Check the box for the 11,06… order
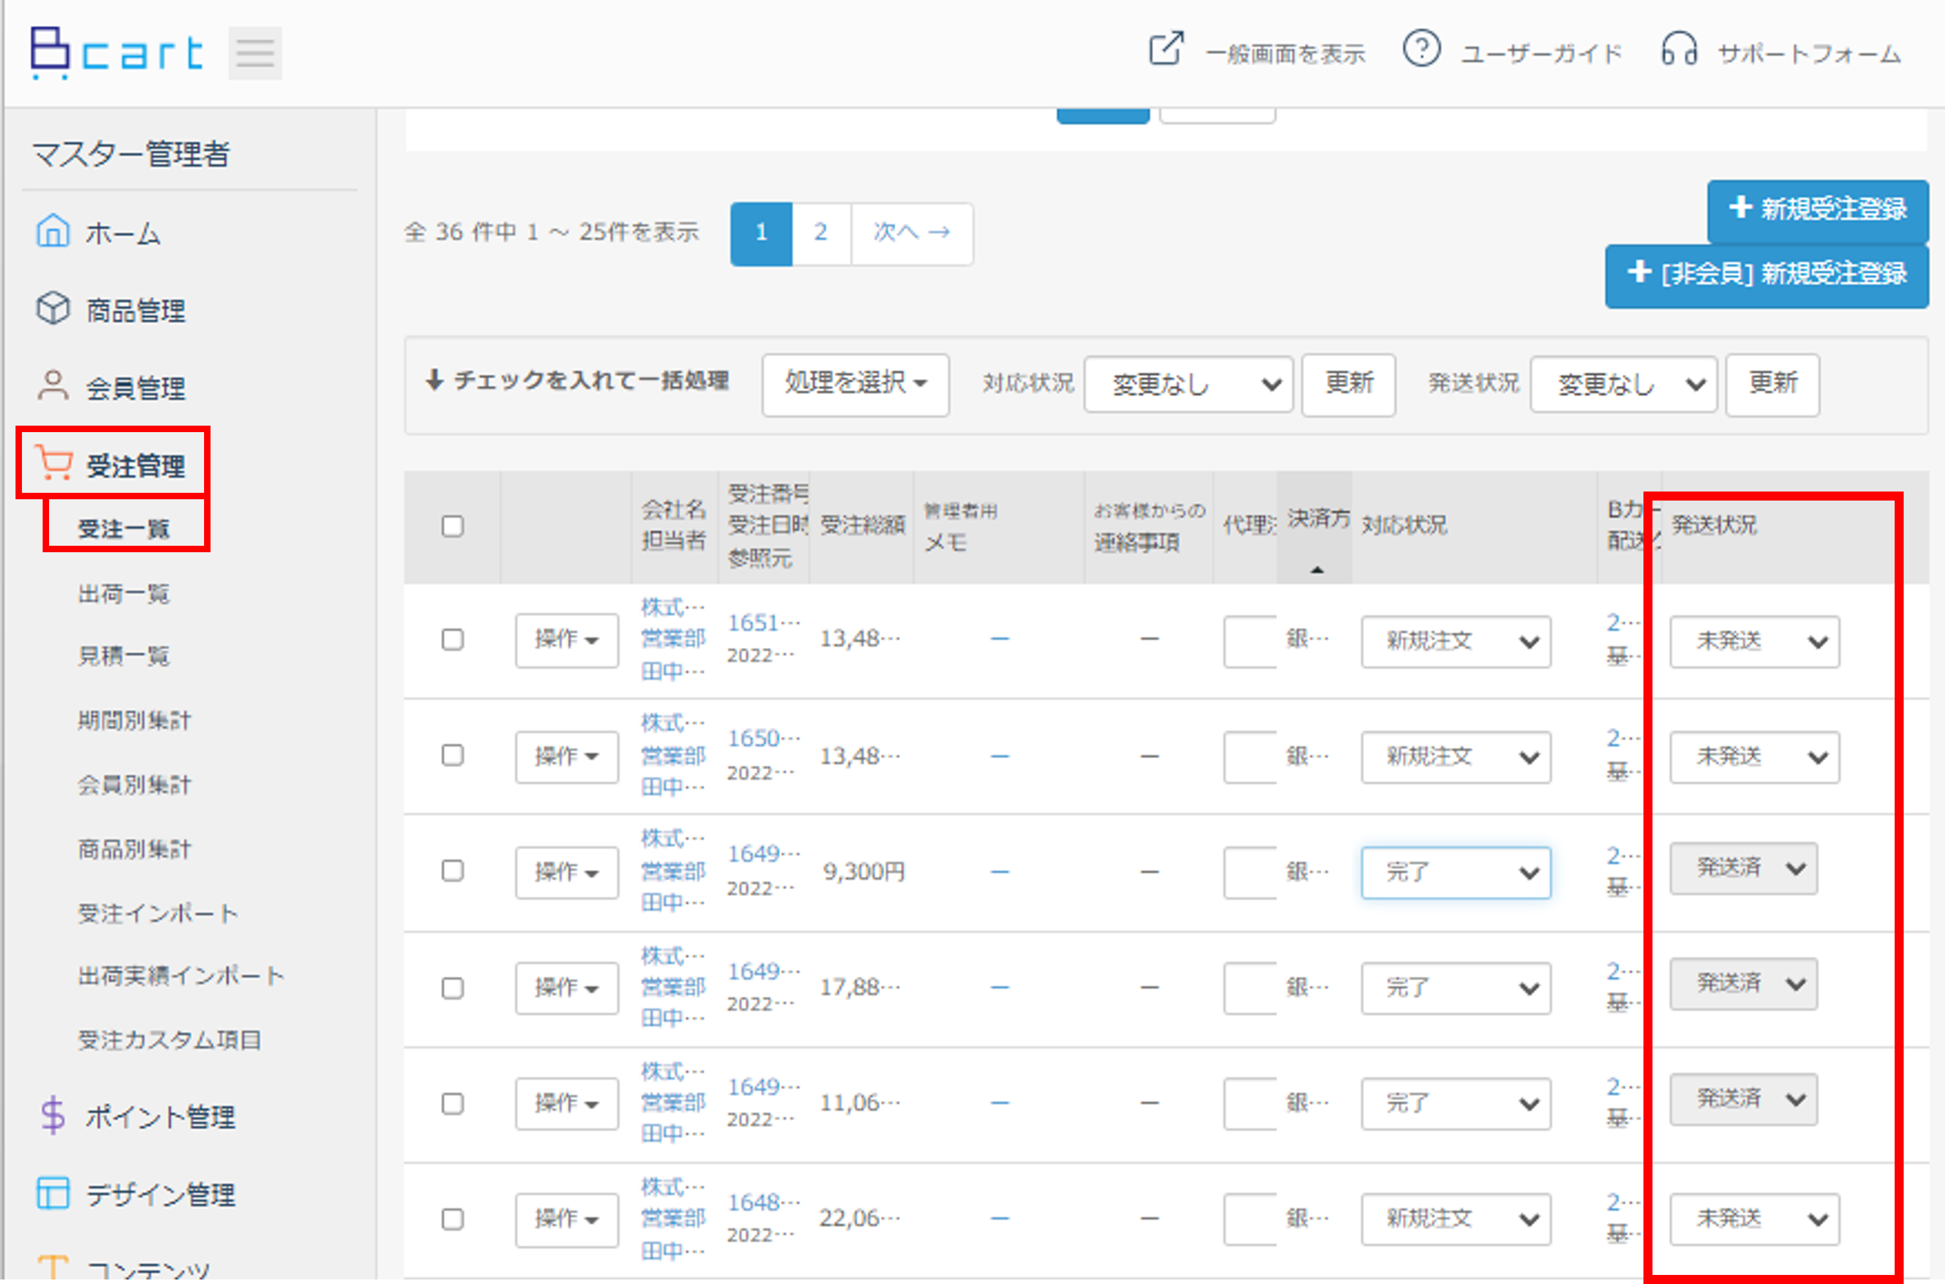This screenshot has height=1284, width=1945. pos(453,1104)
